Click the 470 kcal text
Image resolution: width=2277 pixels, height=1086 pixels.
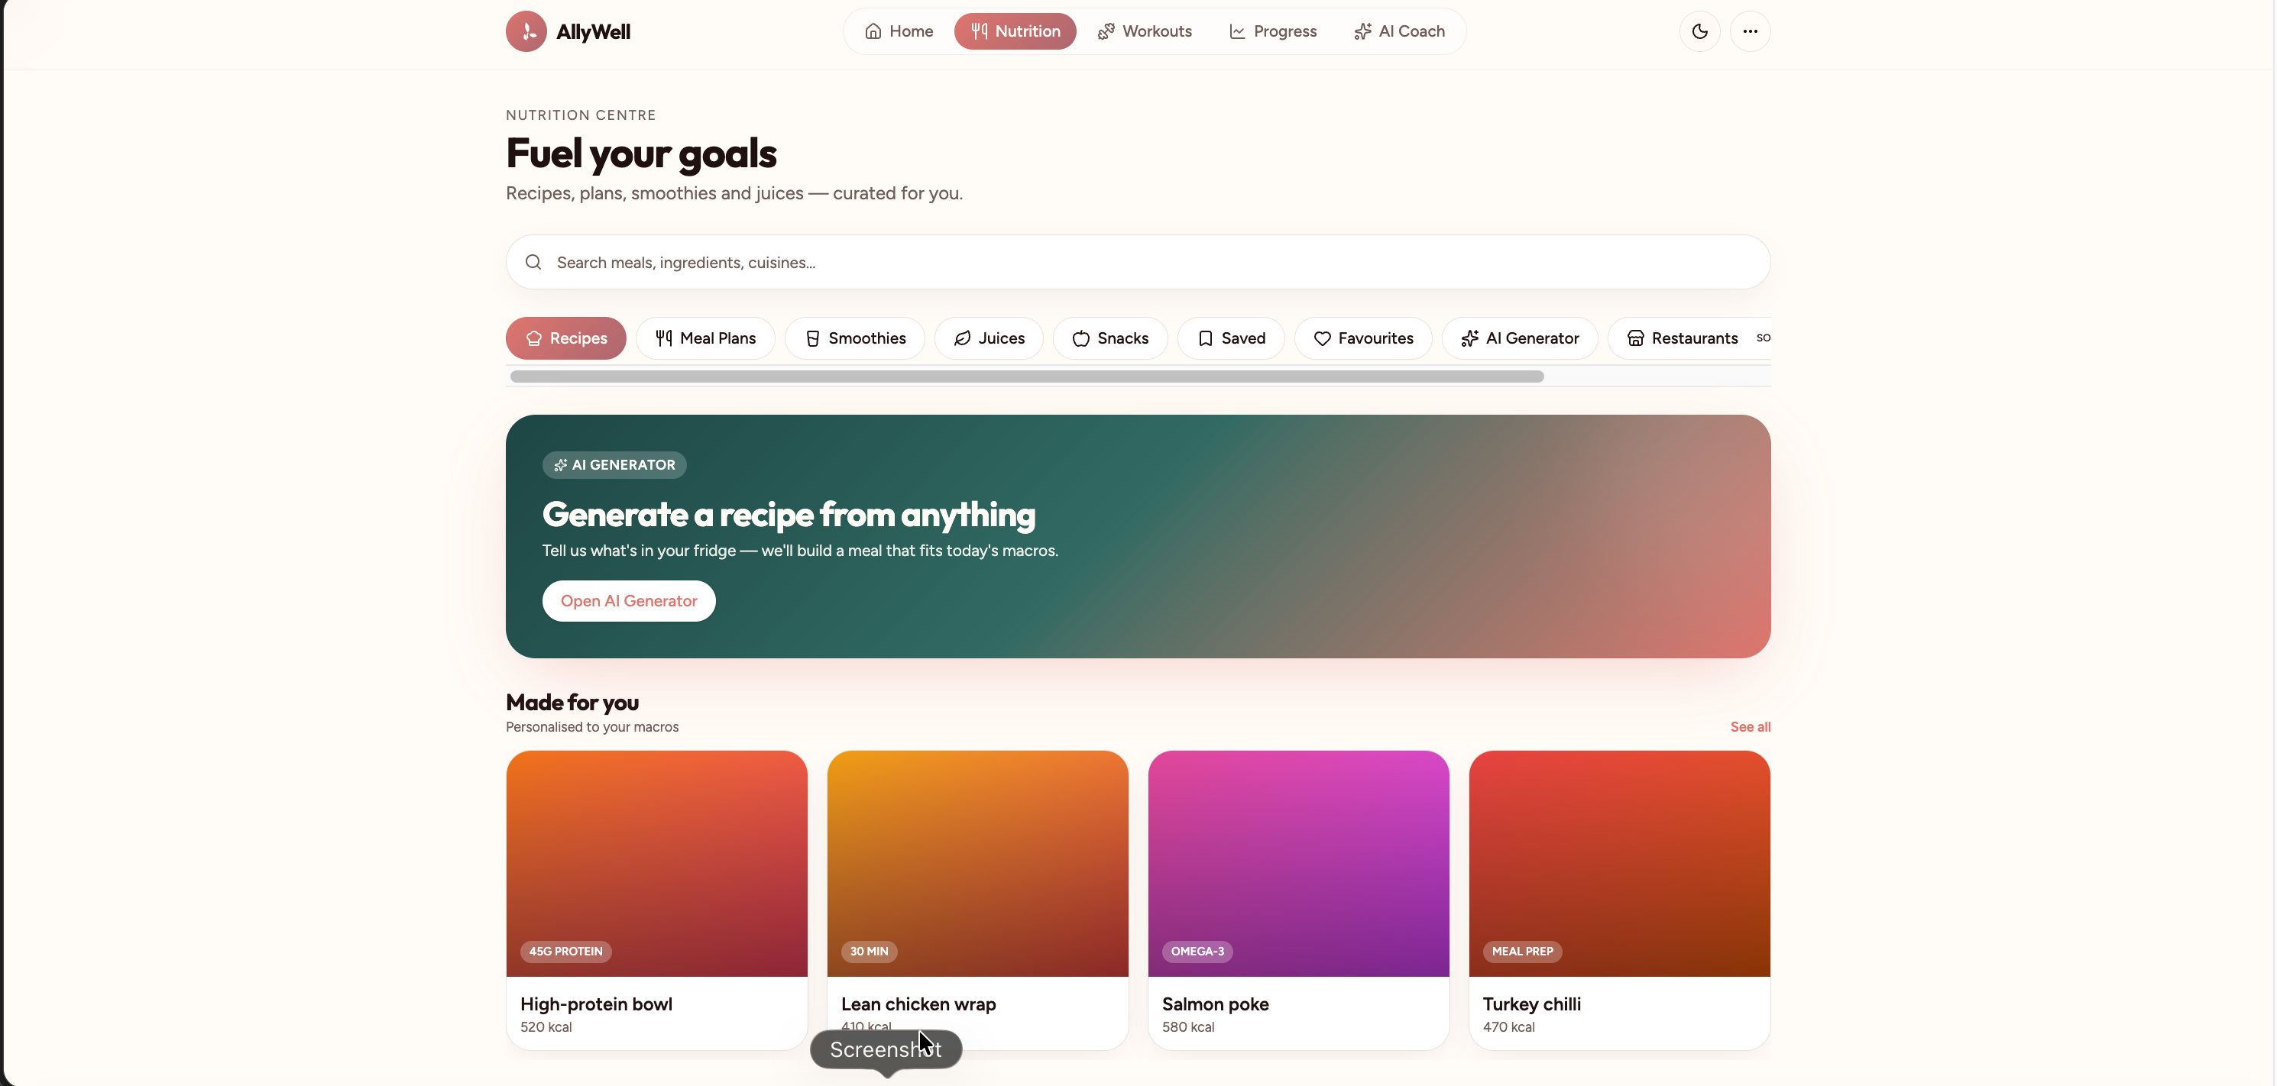[1509, 1026]
